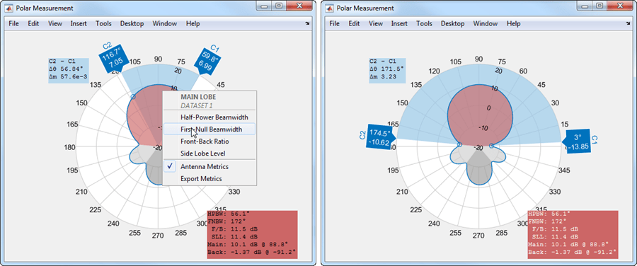Select Half-Power Beamwidth from context menu

(x=210, y=117)
